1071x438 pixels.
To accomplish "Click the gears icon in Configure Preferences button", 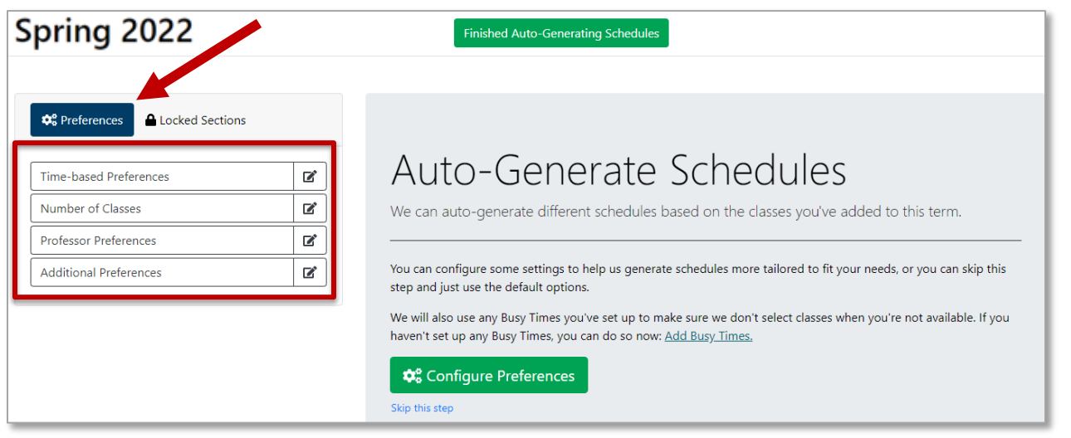I will (412, 376).
